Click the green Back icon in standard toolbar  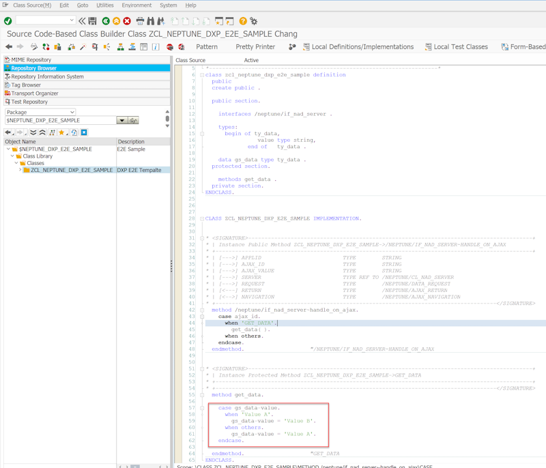[x=106, y=21]
